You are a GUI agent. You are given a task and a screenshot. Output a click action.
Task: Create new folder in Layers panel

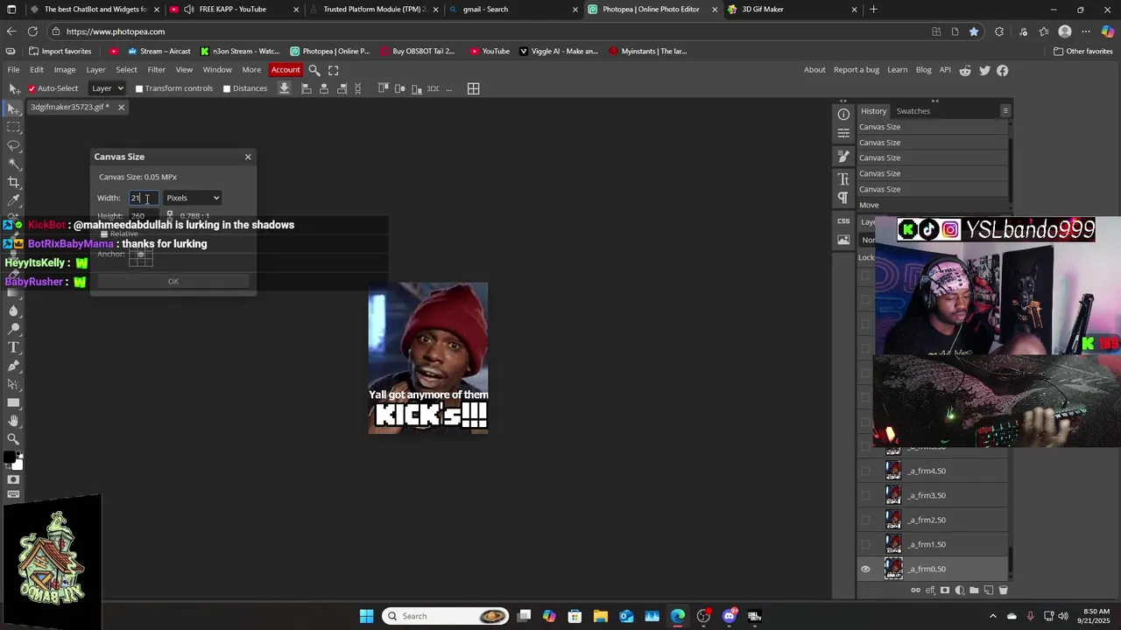point(974,591)
